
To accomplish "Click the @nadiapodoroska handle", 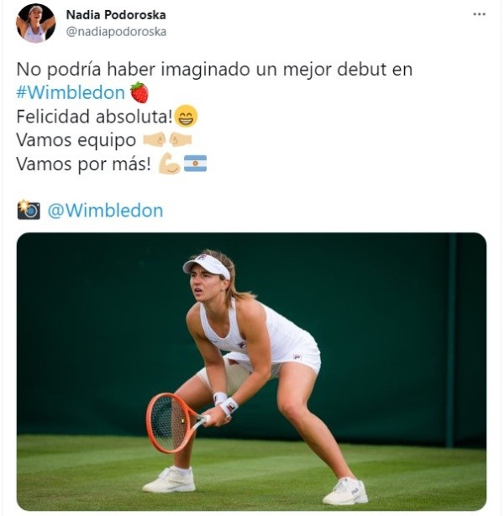I will pyautogui.click(x=116, y=32).
